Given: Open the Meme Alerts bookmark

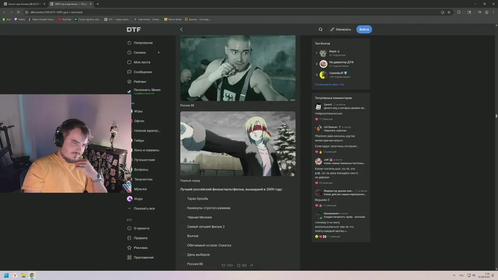Looking at the screenshot, I should (x=173, y=19).
